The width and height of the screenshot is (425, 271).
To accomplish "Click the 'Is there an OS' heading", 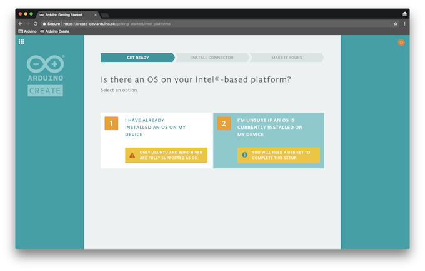I will [x=196, y=79].
